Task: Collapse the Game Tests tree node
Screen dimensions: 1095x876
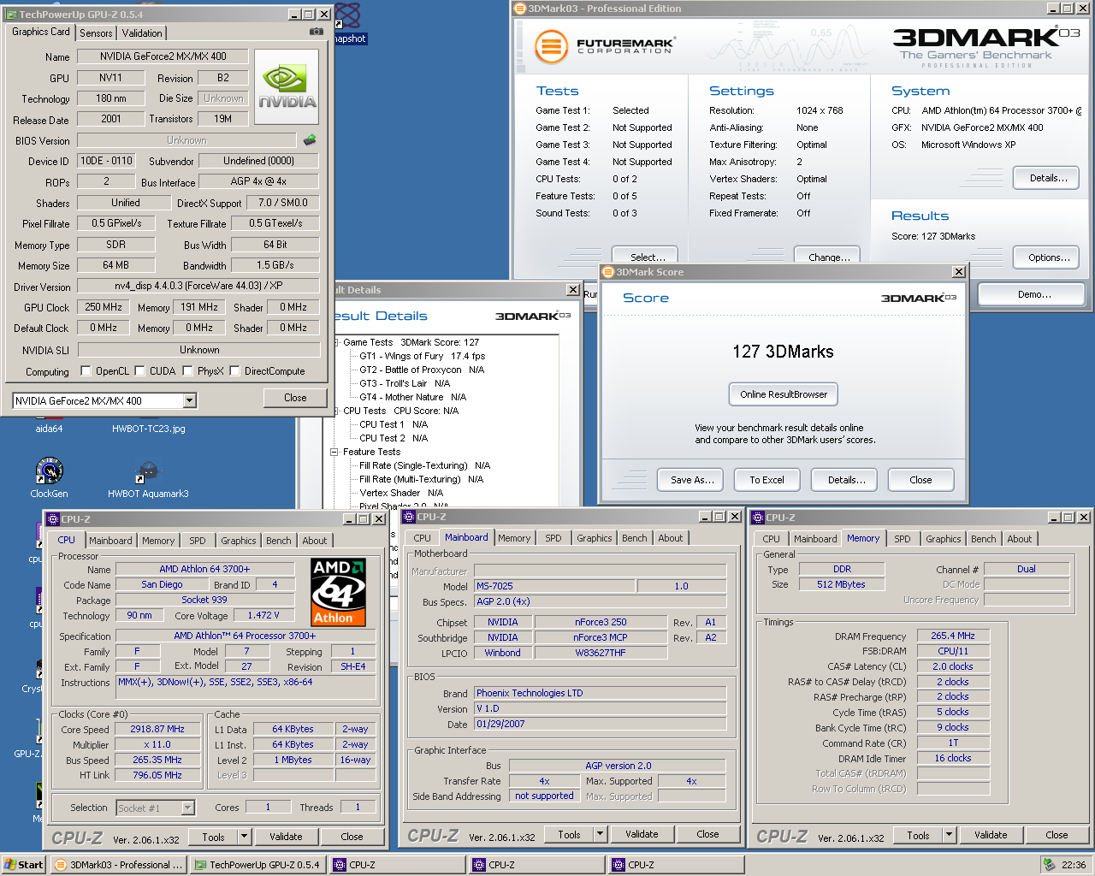Action: click(x=335, y=342)
